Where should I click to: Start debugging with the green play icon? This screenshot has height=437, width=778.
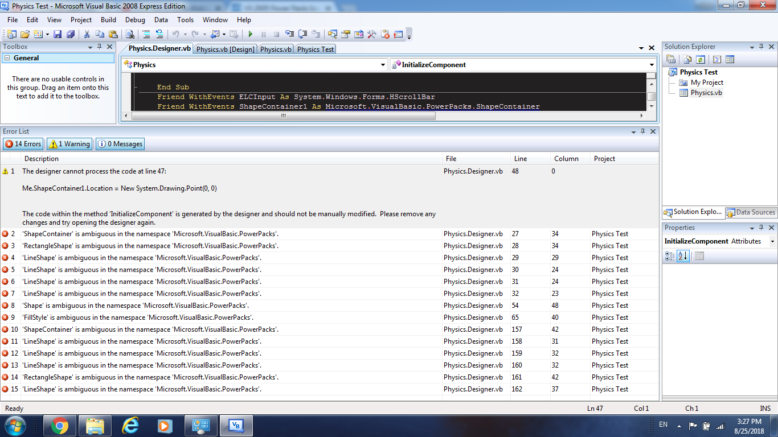[250, 34]
